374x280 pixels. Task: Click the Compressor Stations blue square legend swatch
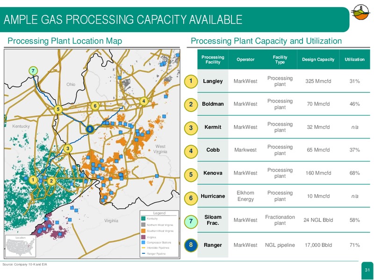(144, 242)
